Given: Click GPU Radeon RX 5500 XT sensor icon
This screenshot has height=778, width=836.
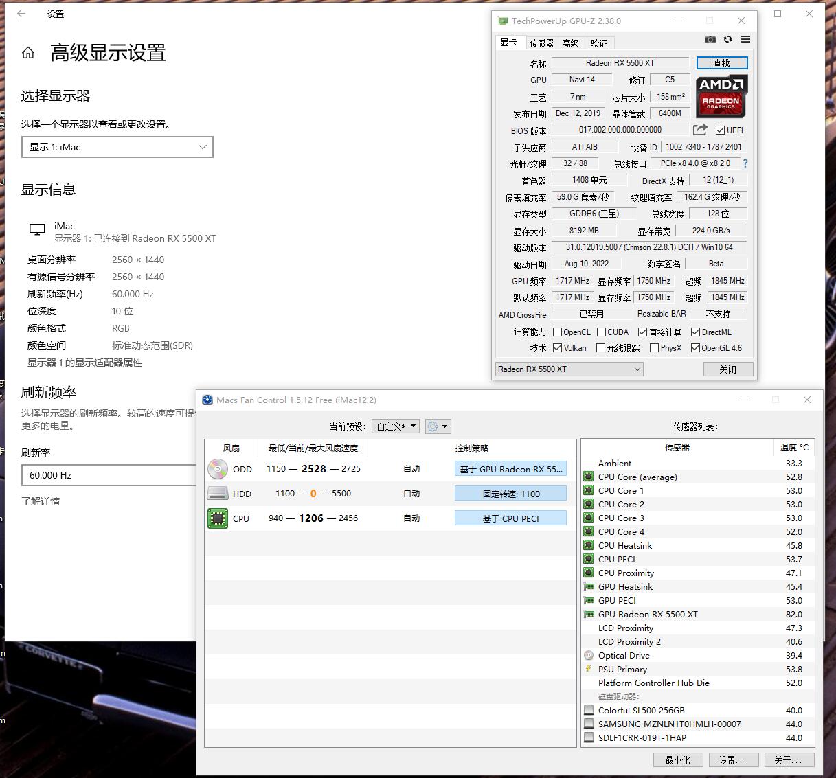Looking at the screenshot, I should click(x=588, y=614).
